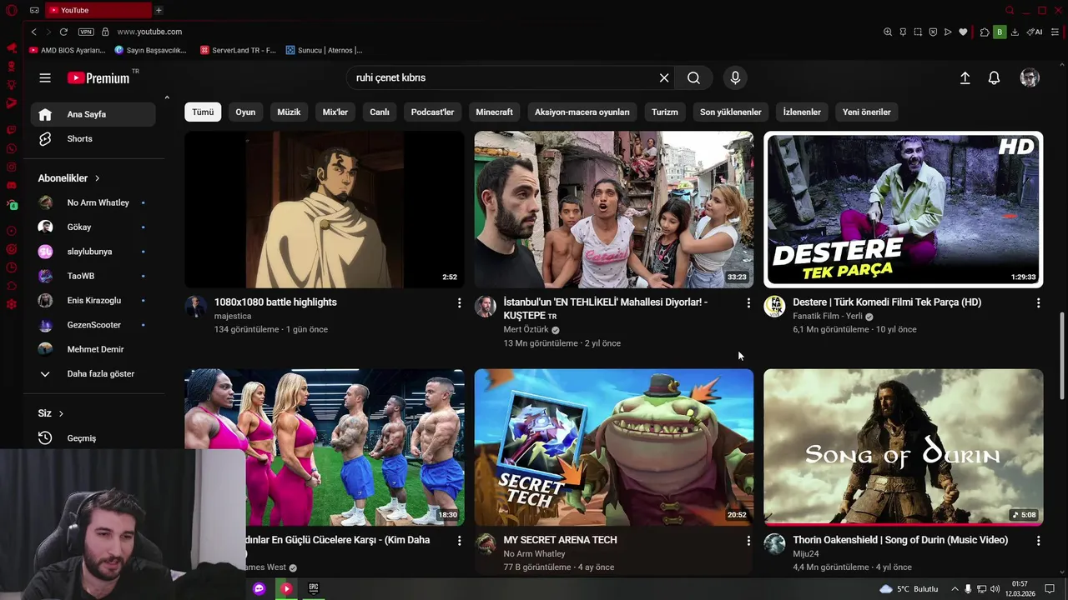Open the player/flow arrow icon
The height and width of the screenshot is (600, 1068).
[948, 32]
